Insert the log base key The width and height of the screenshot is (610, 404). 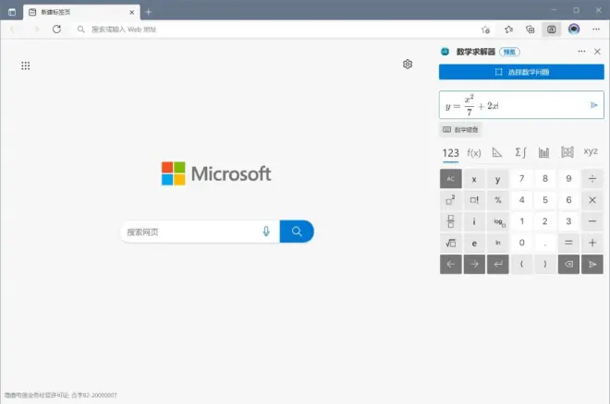498,221
